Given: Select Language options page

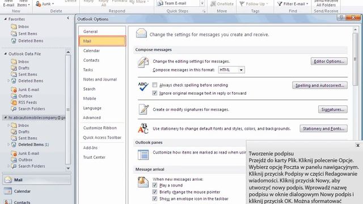Looking at the screenshot, I should click(102, 108).
